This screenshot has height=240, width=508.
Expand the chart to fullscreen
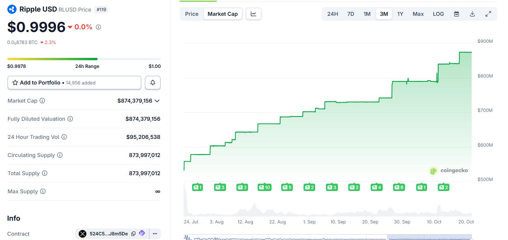(488, 14)
